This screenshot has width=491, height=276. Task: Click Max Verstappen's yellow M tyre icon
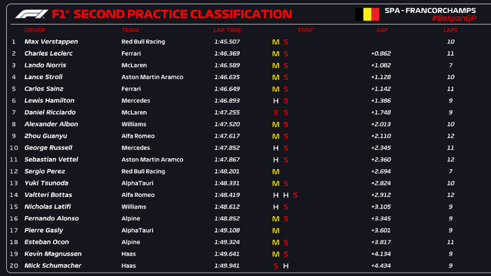coord(276,42)
